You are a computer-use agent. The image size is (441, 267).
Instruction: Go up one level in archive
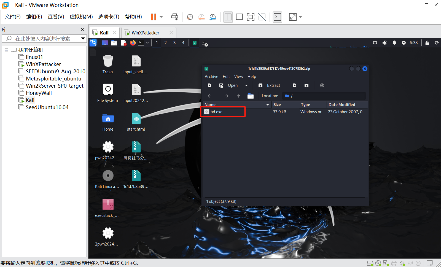(x=239, y=96)
